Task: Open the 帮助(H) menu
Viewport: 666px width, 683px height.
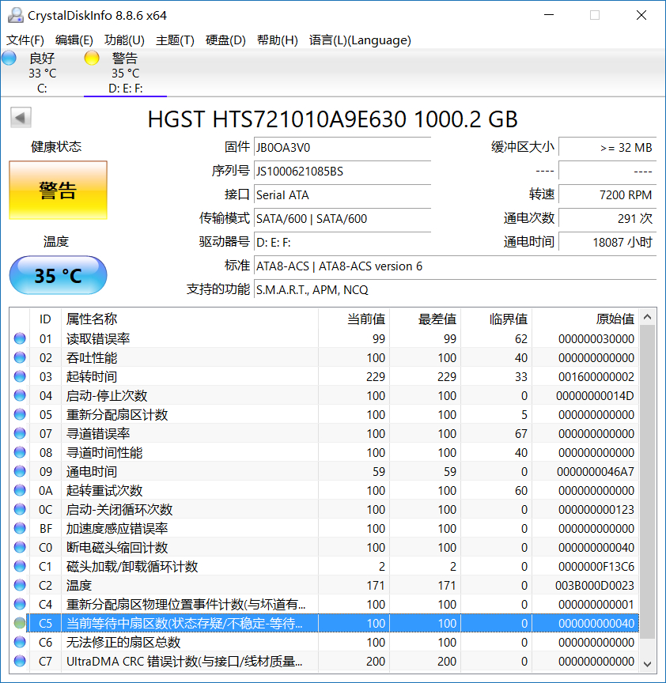Action: point(277,40)
